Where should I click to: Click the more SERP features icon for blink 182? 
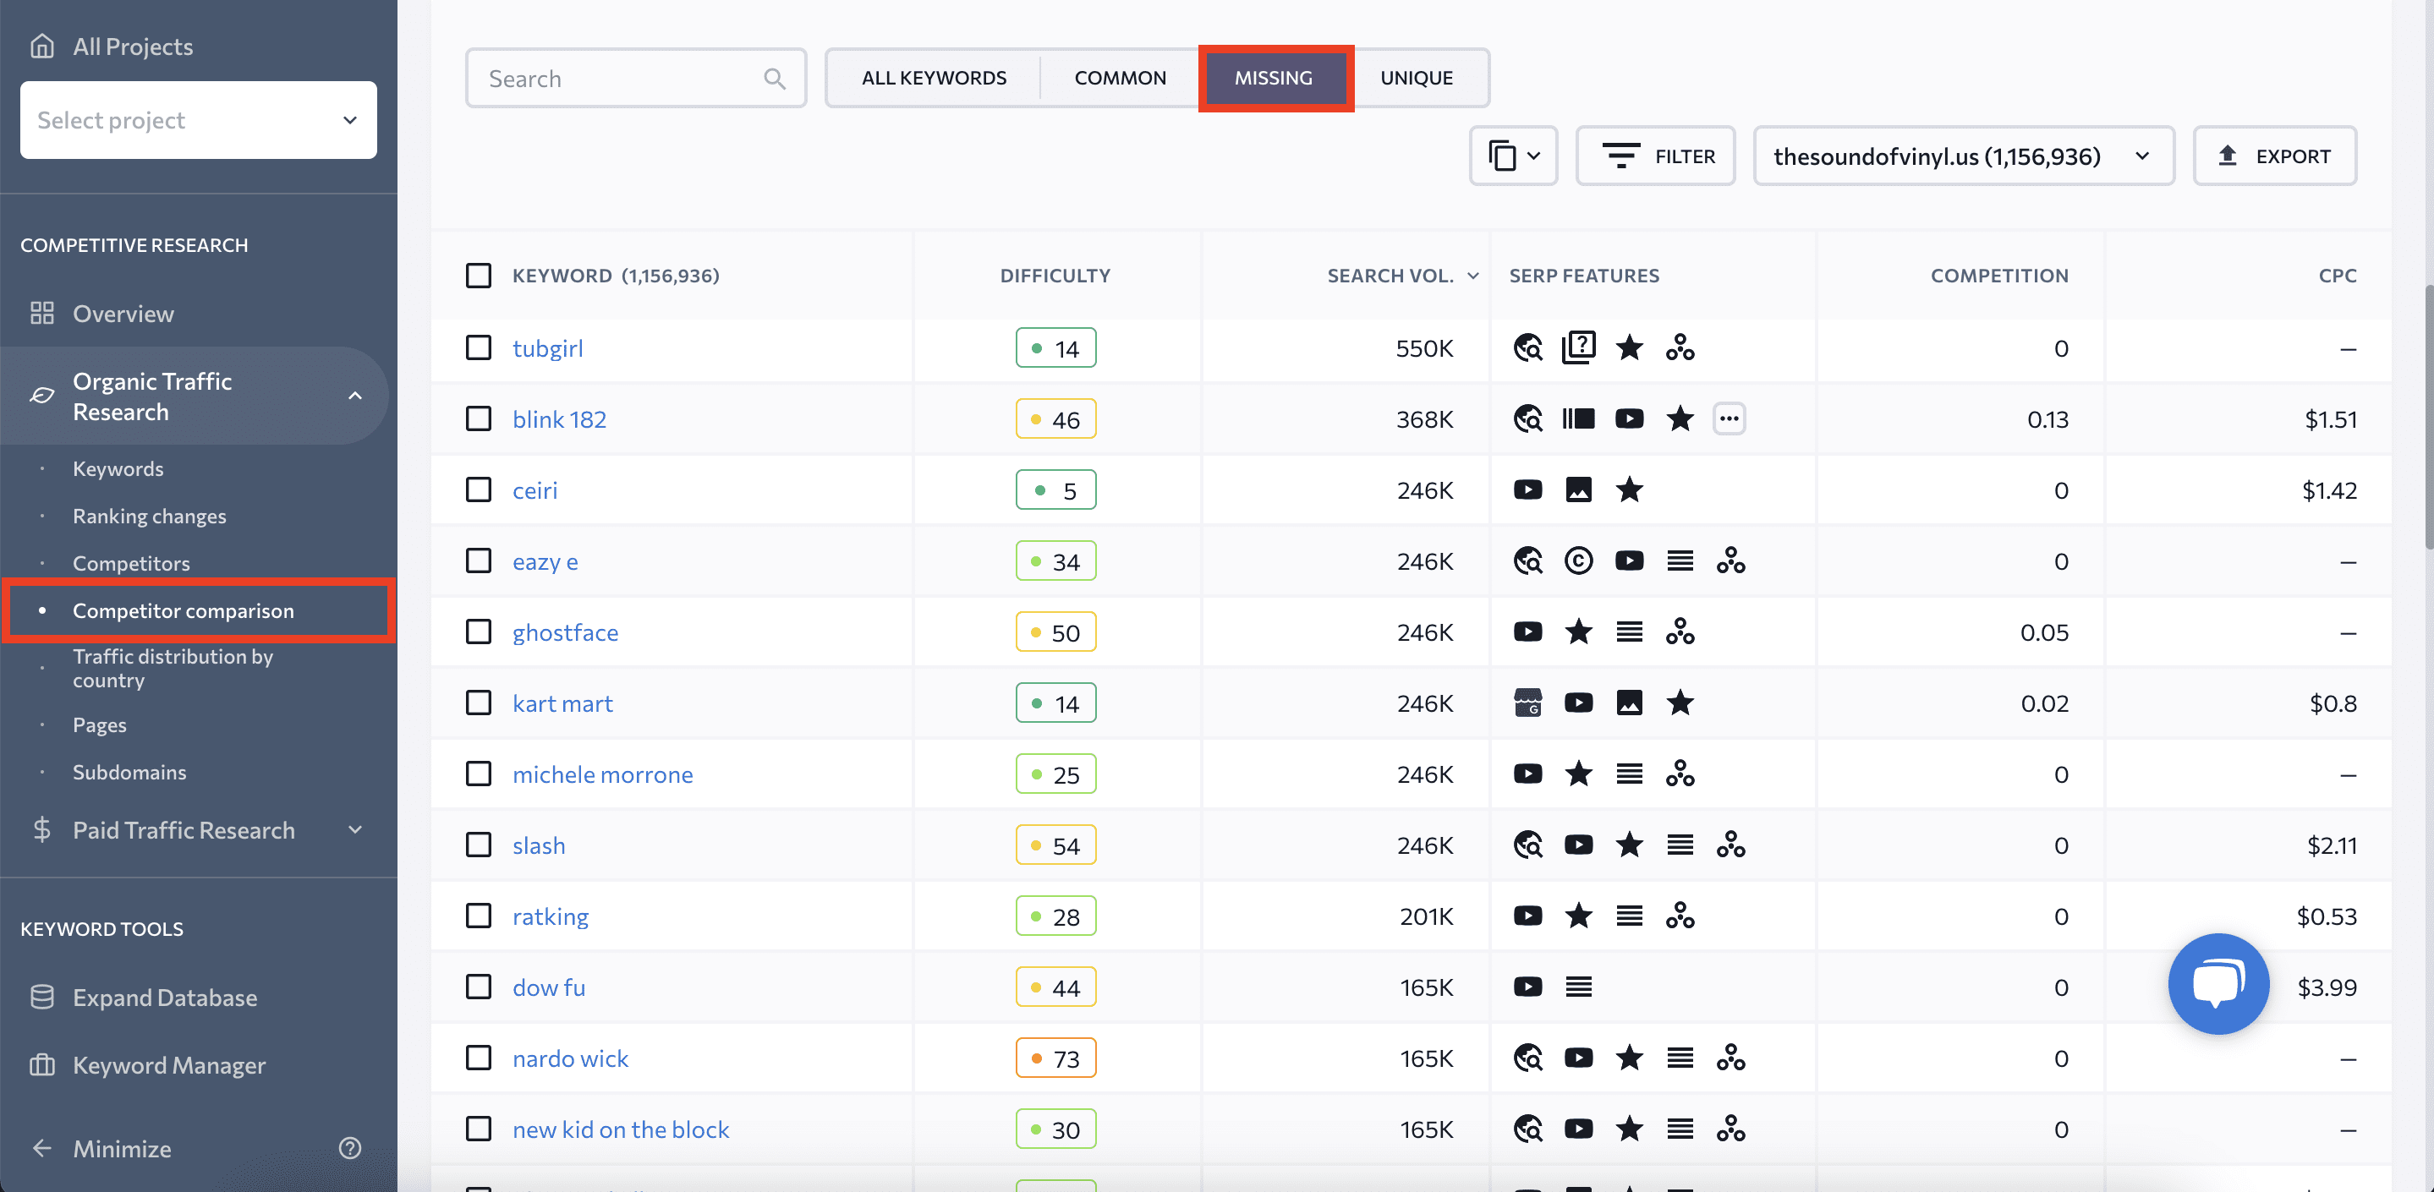tap(1730, 418)
